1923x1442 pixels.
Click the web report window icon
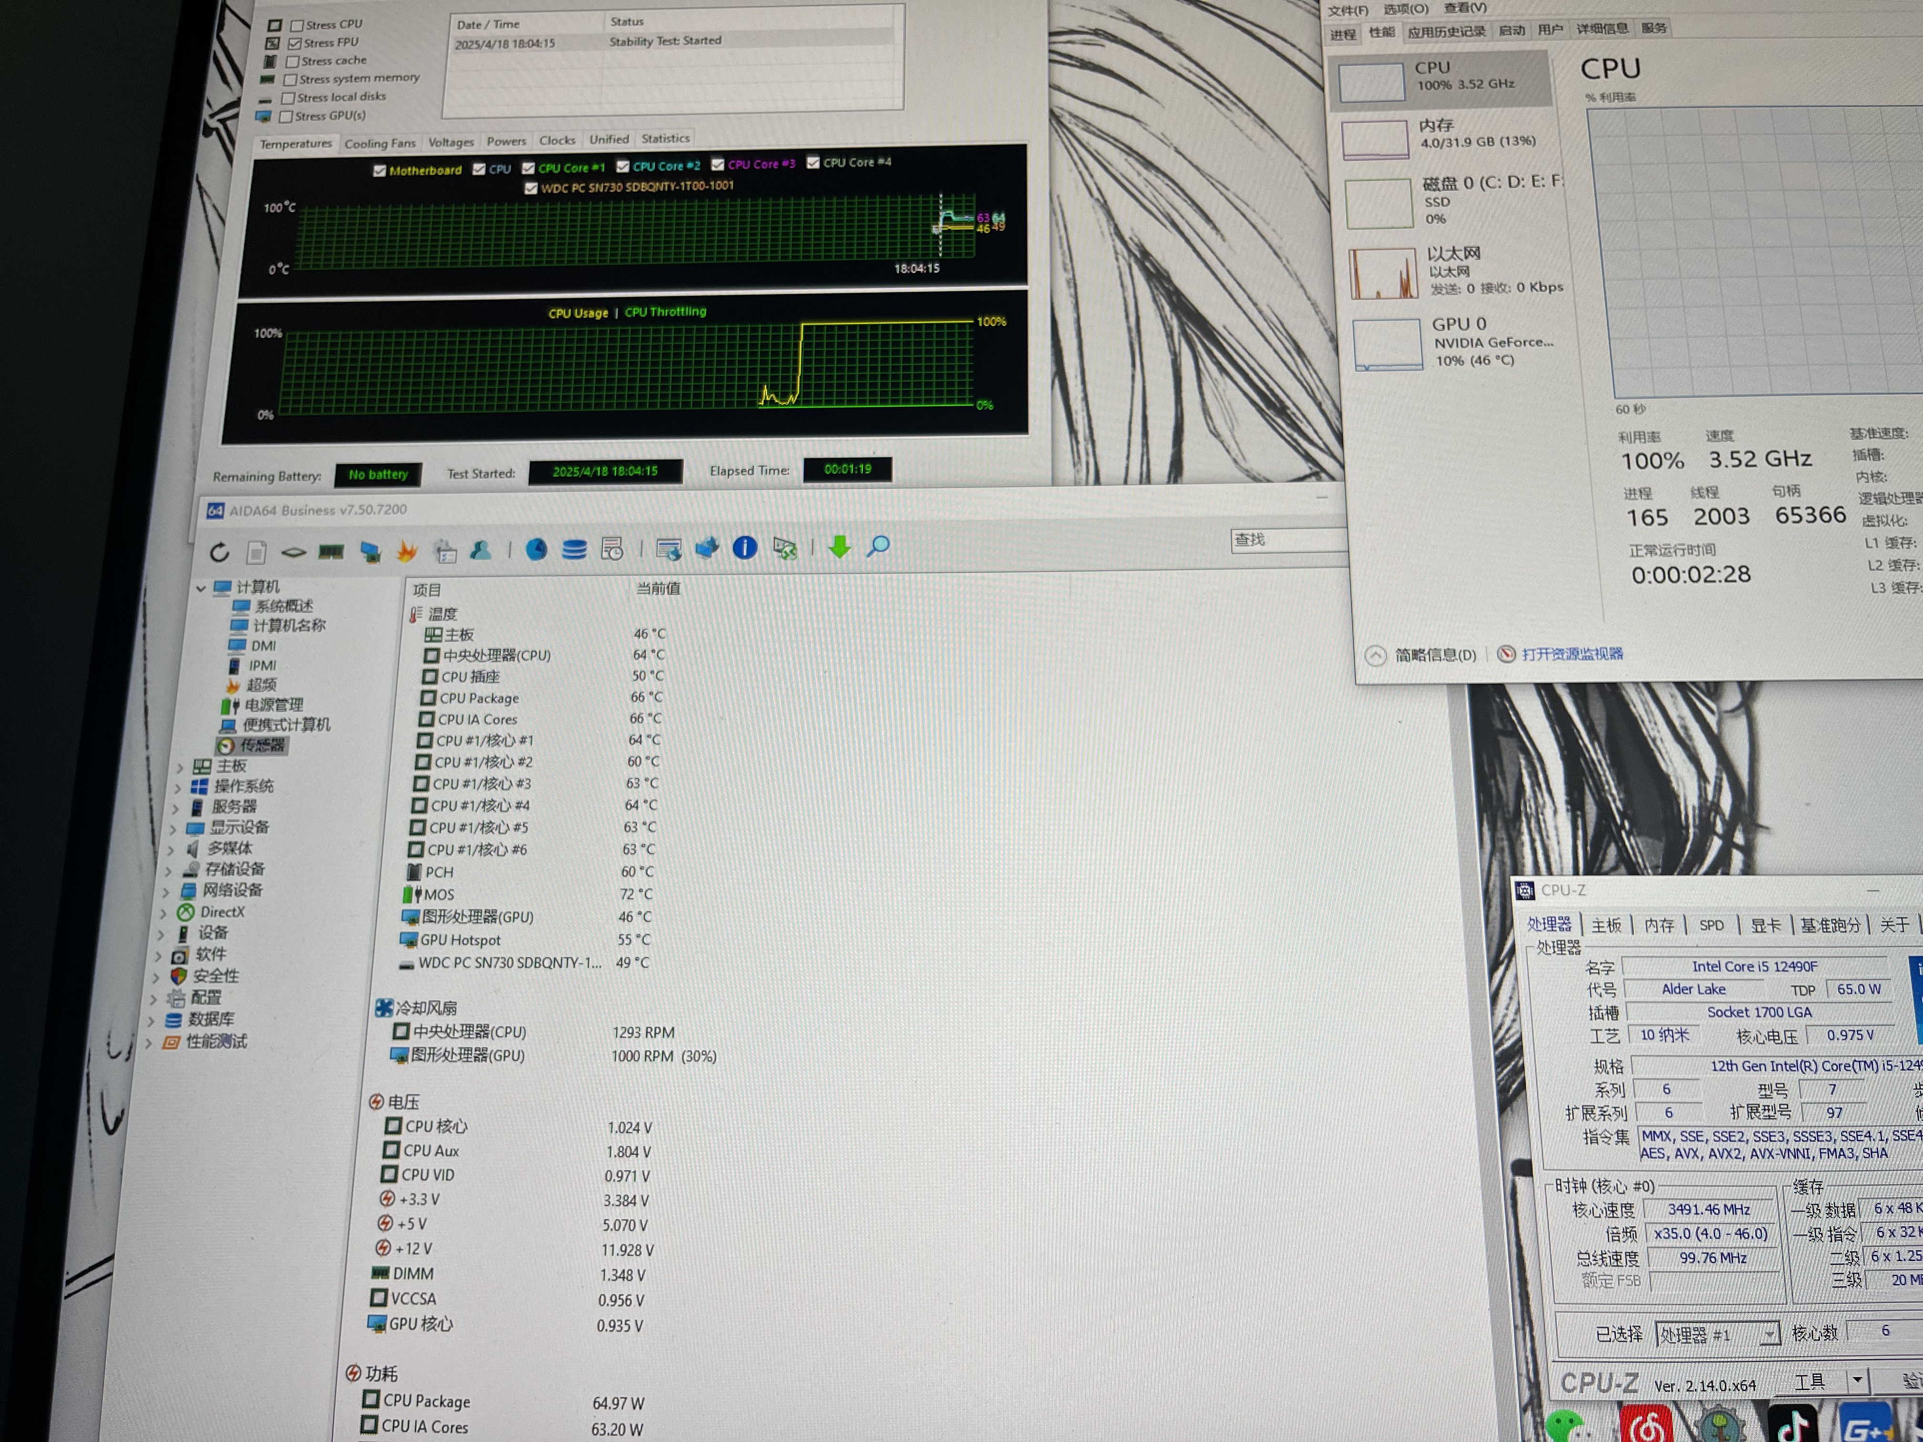pos(669,548)
